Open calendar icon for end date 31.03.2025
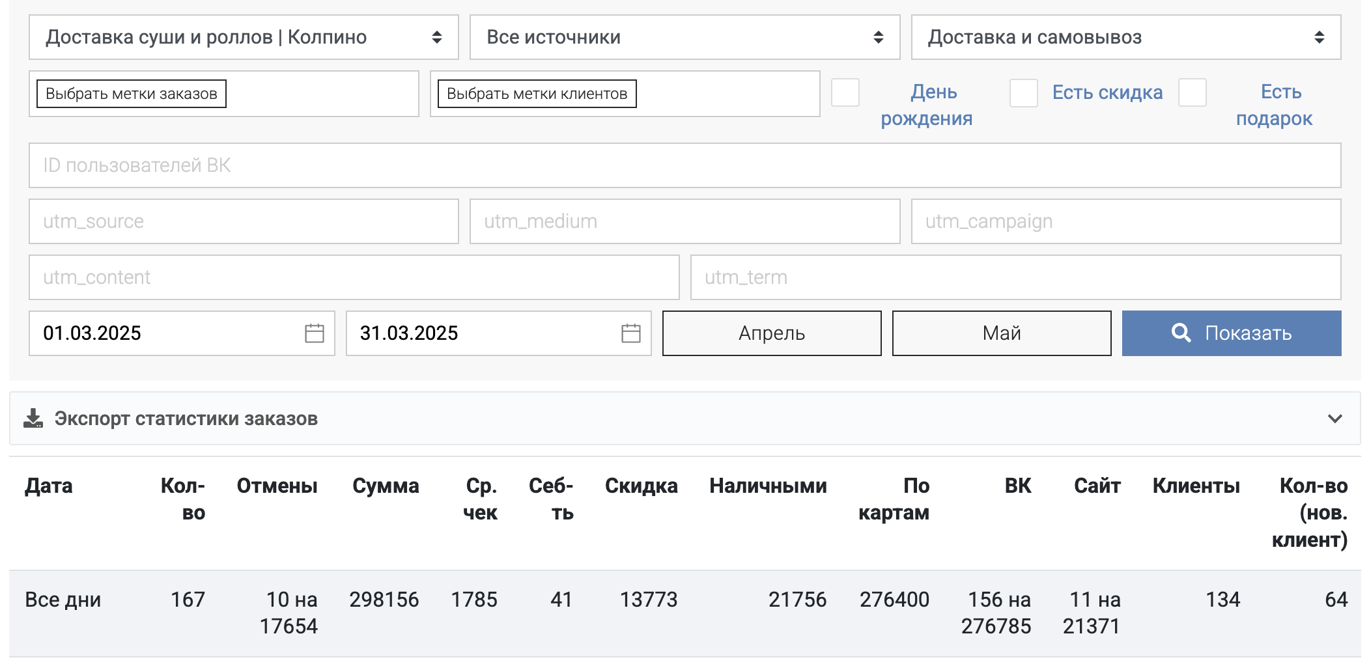1369x664 pixels. point(631,333)
